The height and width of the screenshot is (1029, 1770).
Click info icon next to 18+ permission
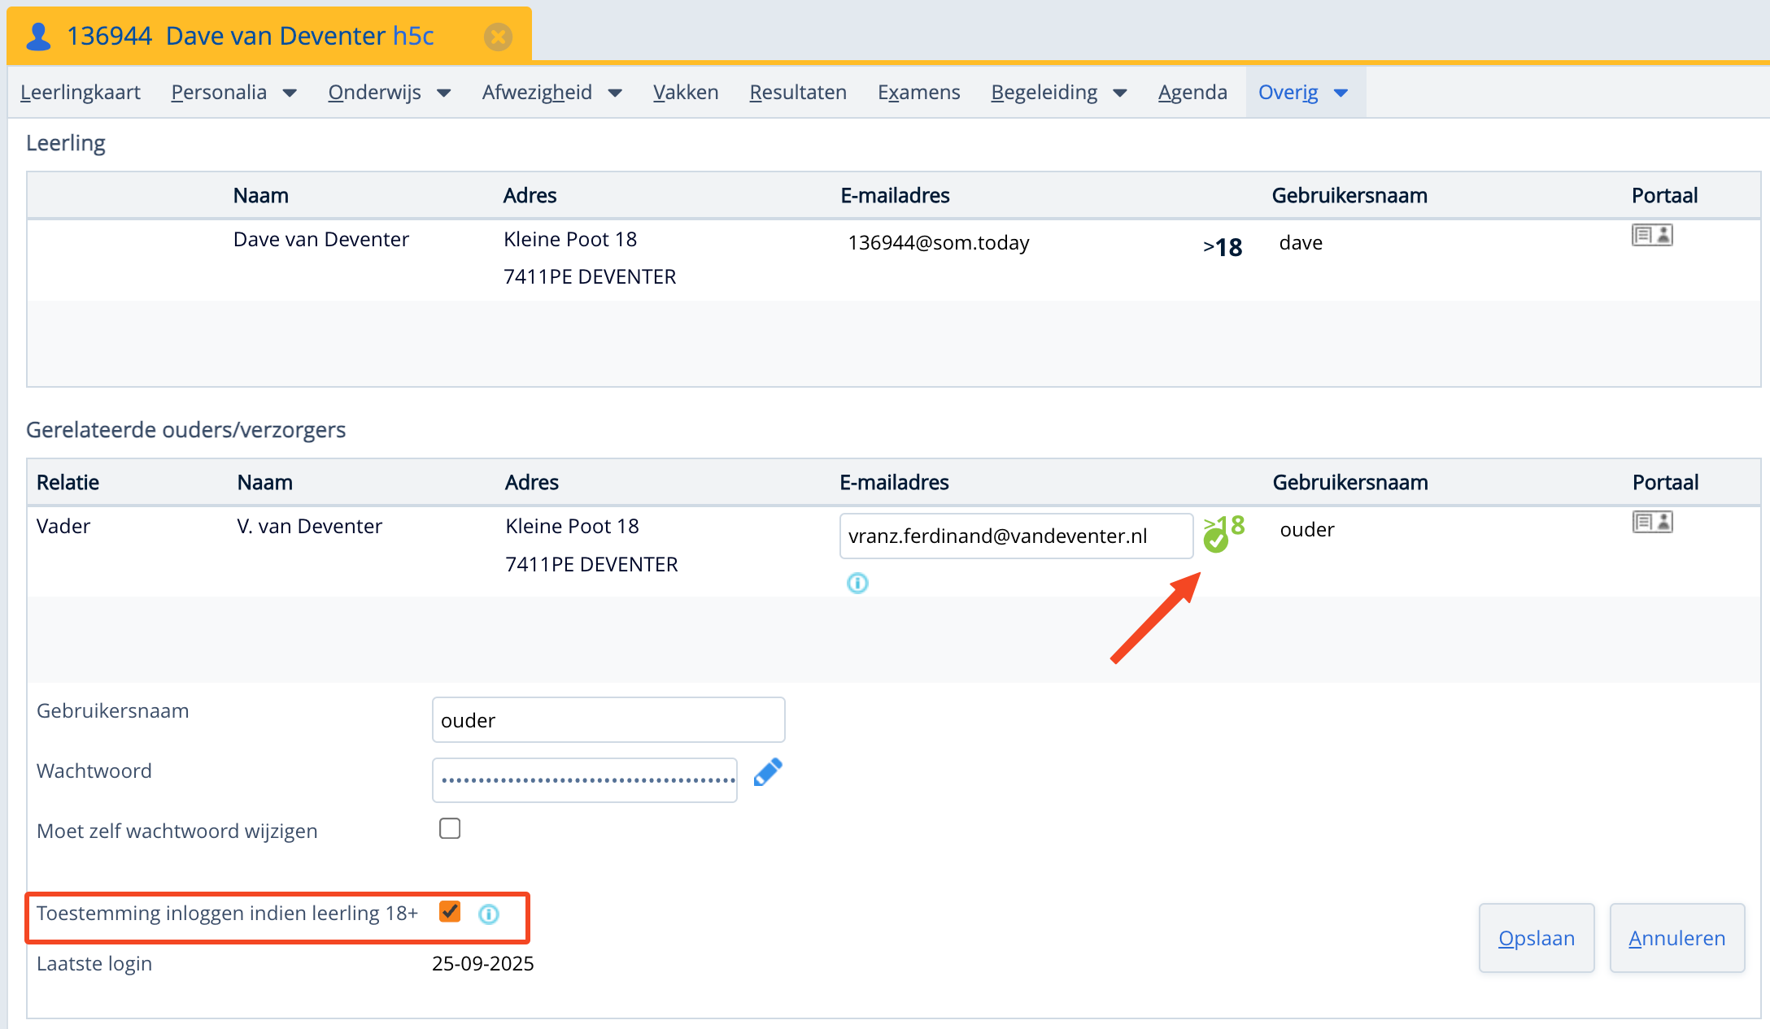point(489,914)
